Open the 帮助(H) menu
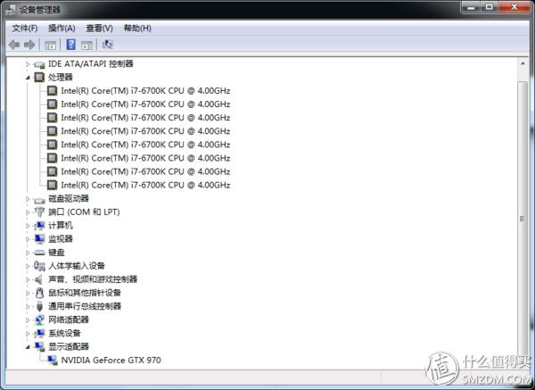The height and width of the screenshot is (390, 535). coord(137,28)
